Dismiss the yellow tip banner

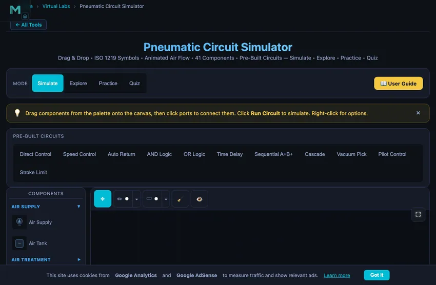[x=418, y=113]
